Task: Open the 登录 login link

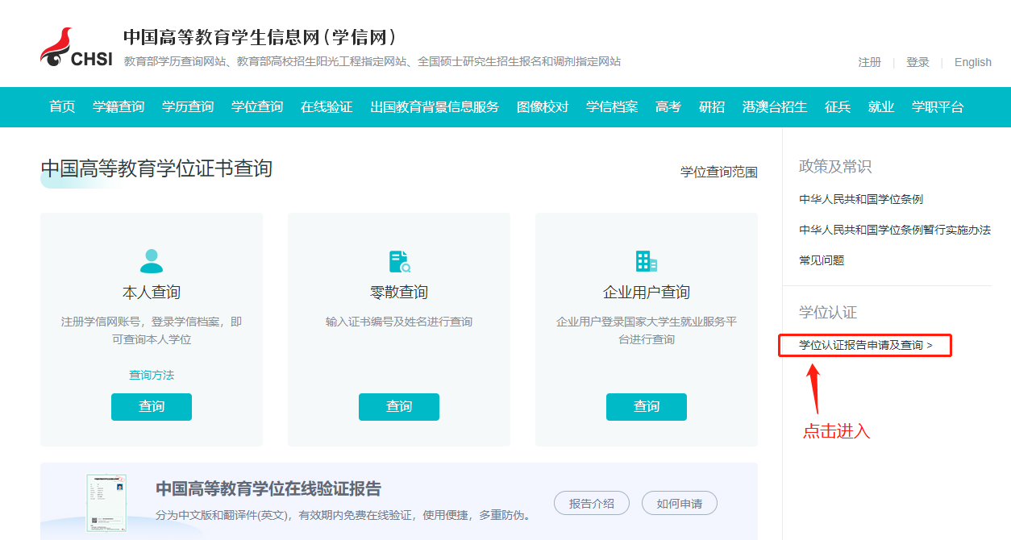Action: (917, 62)
